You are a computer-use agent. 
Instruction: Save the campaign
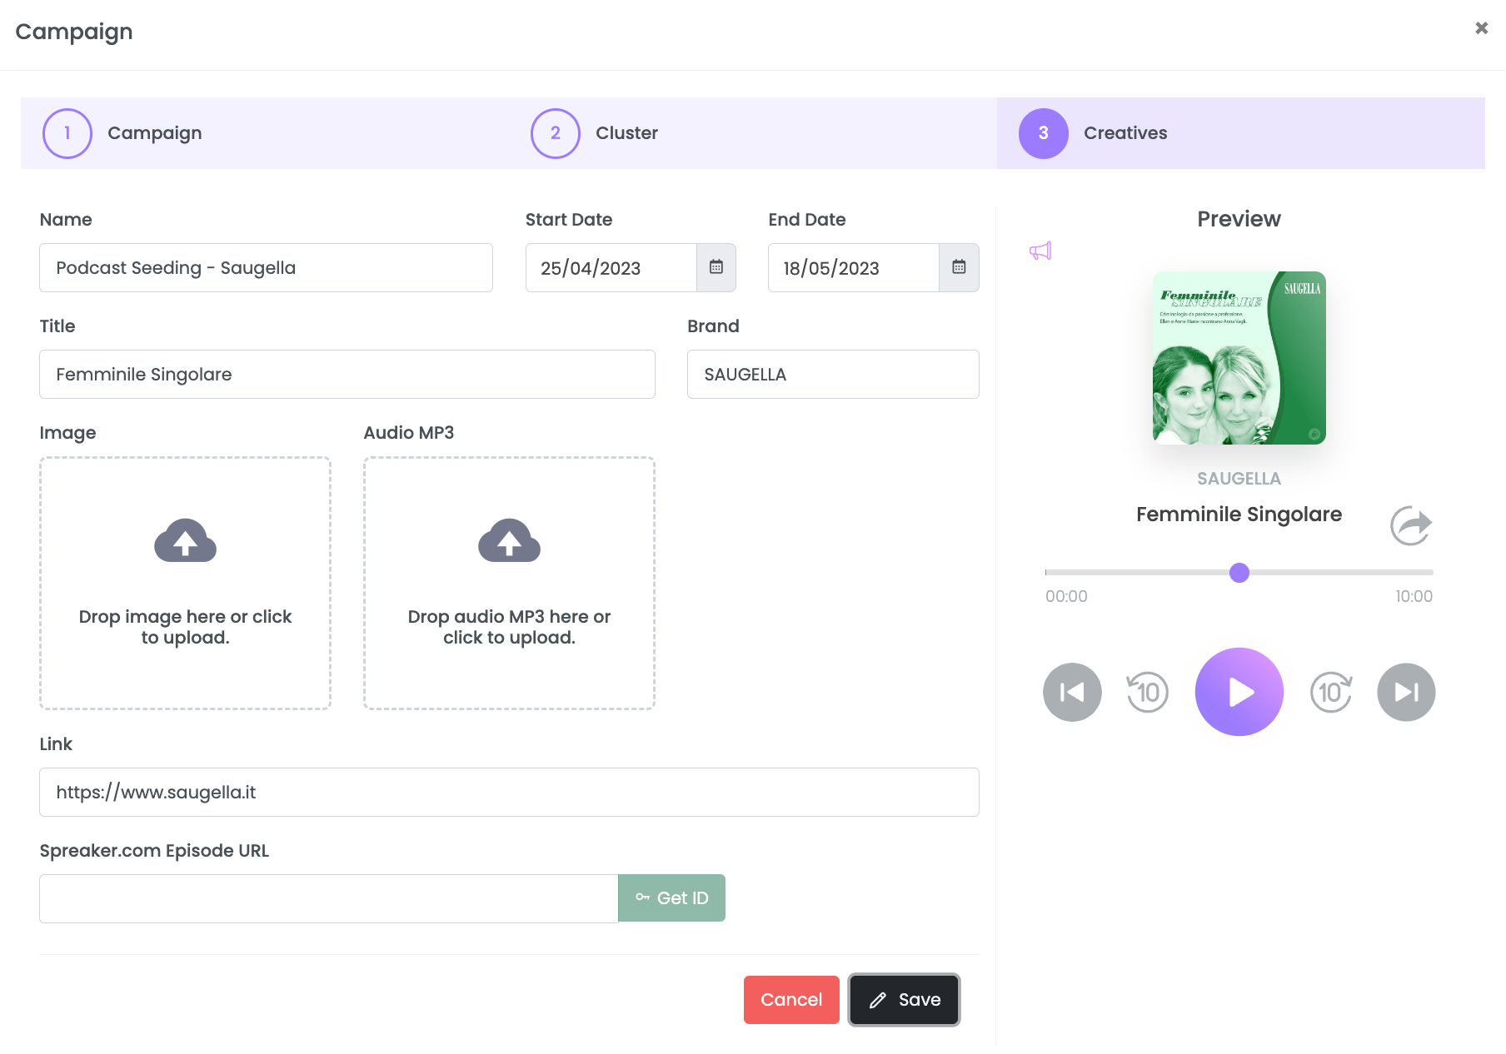tap(904, 1000)
